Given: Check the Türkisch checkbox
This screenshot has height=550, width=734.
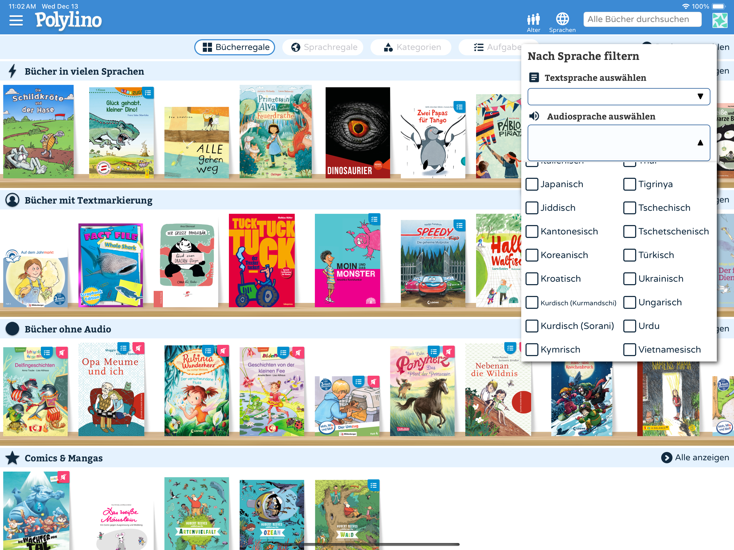Looking at the screenshot, I should (x=629, y=255).
